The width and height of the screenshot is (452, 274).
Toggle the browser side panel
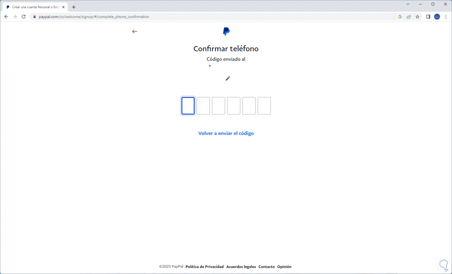point(428,17)
